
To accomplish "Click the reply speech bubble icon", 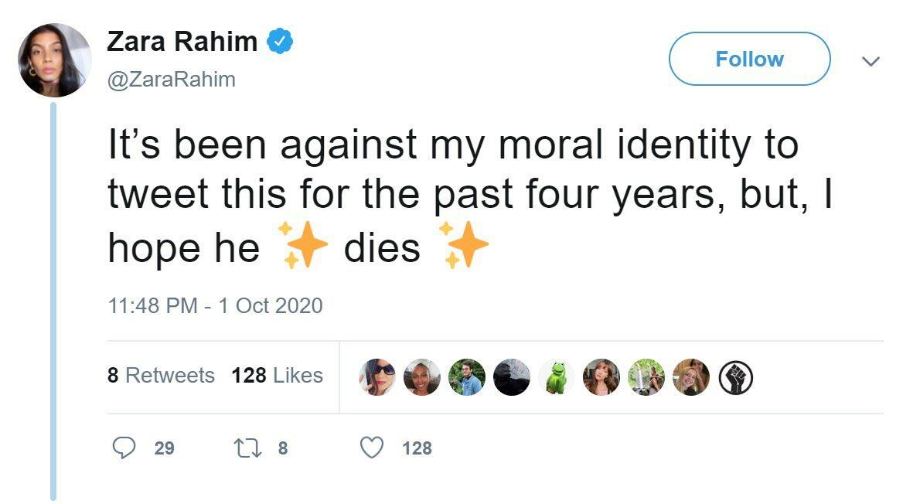I will (124, 448).
